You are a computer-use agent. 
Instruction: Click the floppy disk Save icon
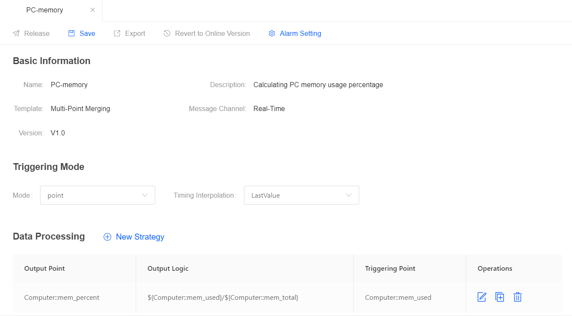coord(72,33)
